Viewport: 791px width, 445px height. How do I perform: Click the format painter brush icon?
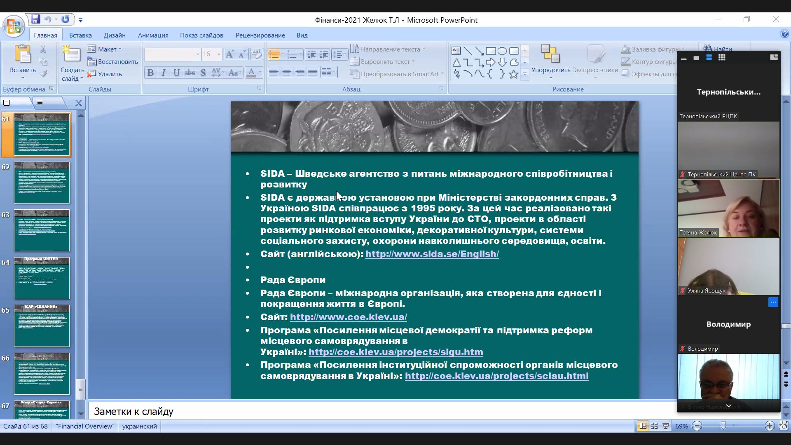(43, 74)
